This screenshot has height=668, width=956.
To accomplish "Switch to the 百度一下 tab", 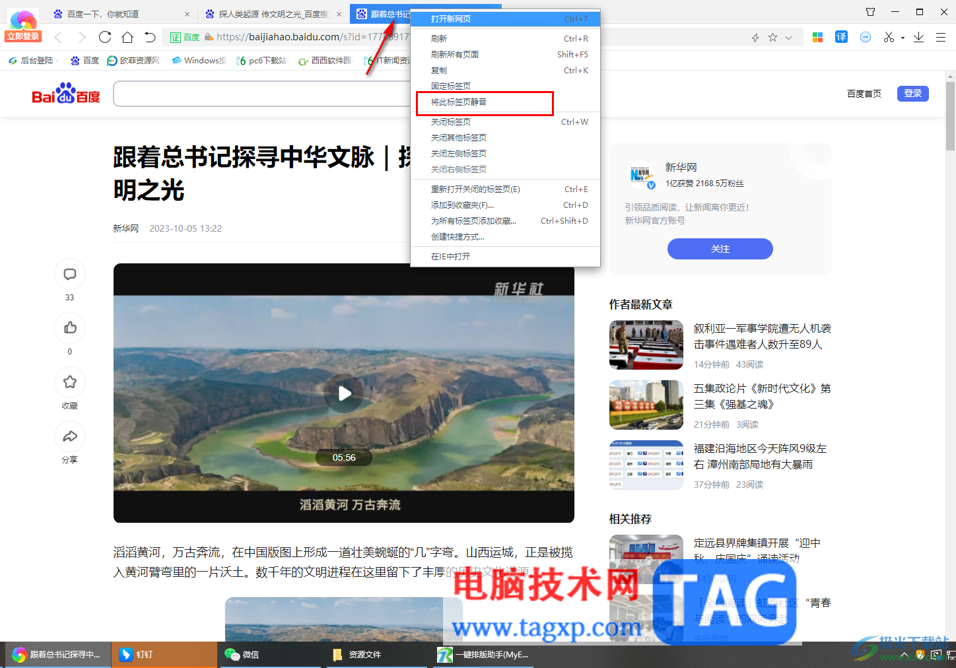I will click(102, 14).
